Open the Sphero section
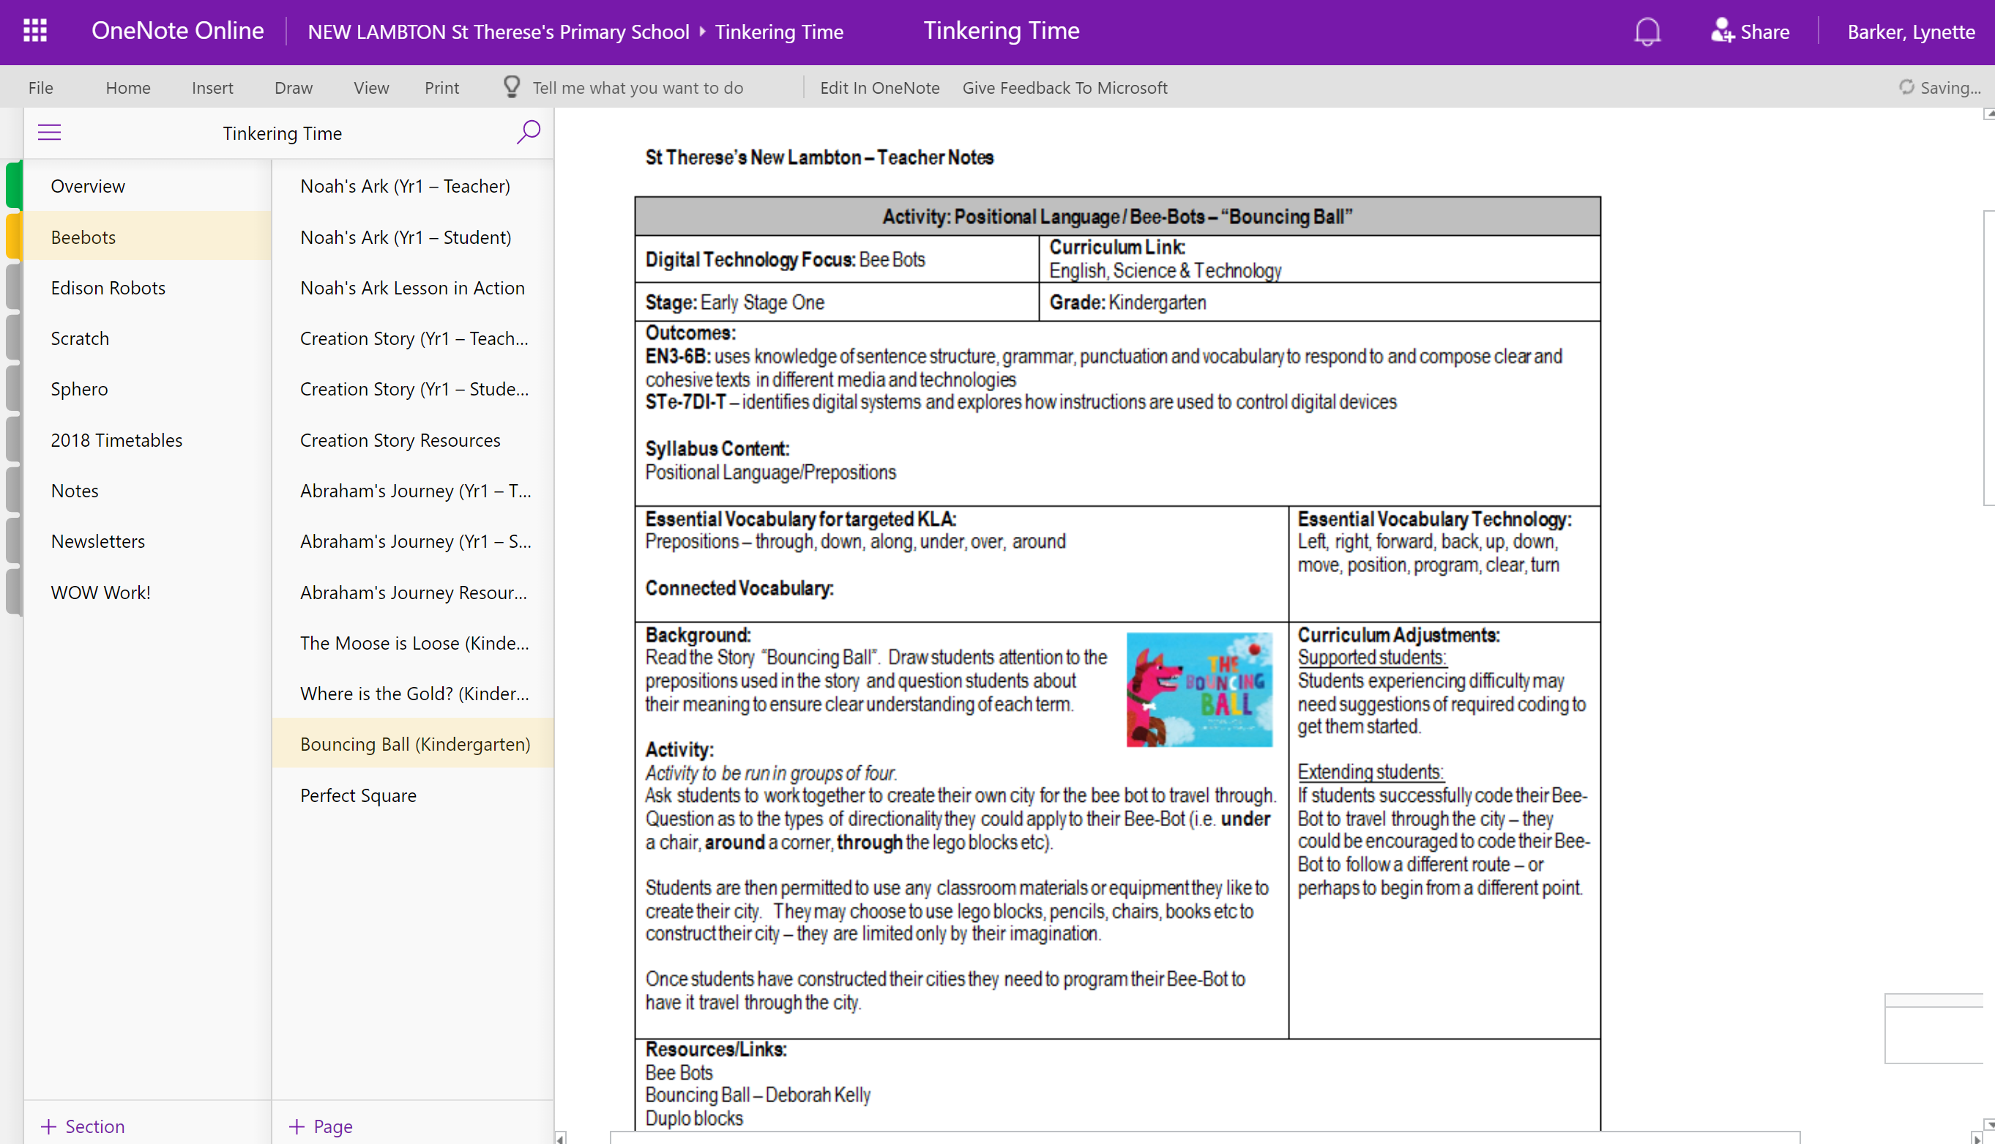1995x1144 pixels. pyautogui.click(x=146, y=389)
